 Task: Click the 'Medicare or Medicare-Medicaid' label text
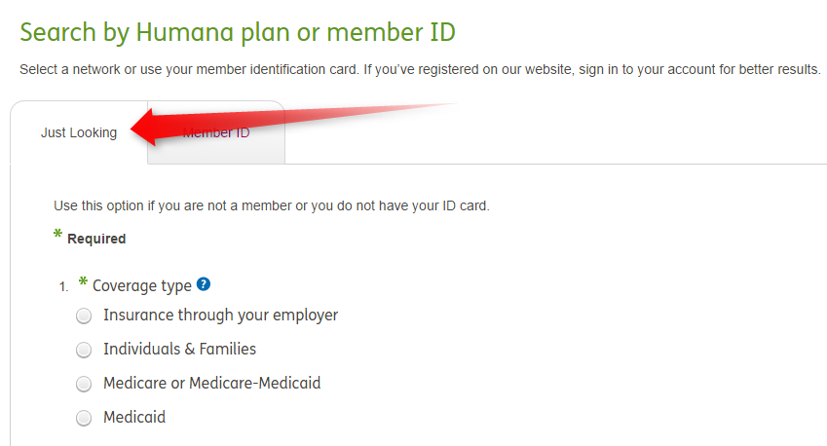pyautogui.click(x=211, y=383)
